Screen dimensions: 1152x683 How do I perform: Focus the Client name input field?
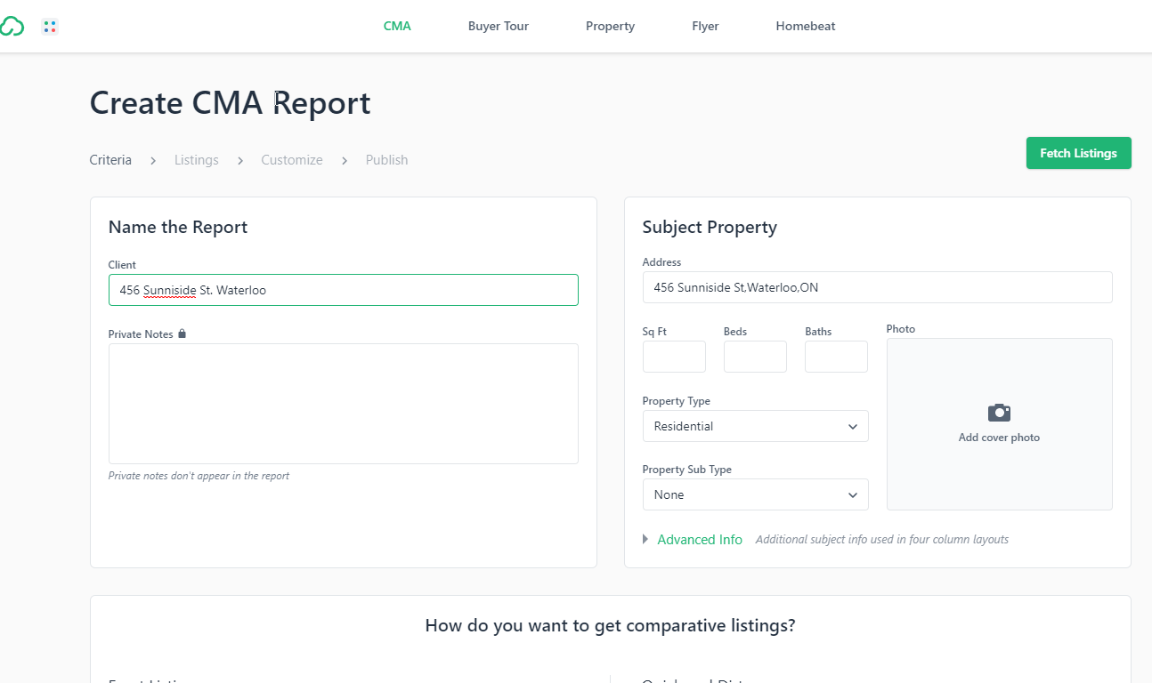[x=343, y=289]
